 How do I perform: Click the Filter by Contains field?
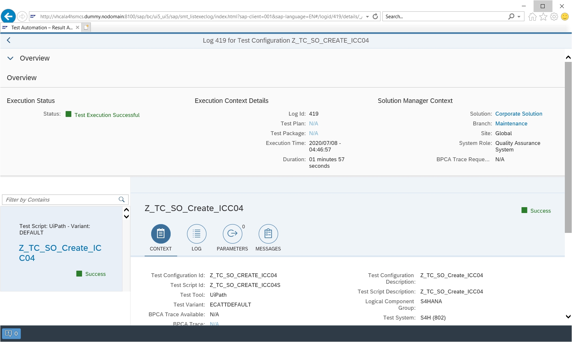point(60,200)
